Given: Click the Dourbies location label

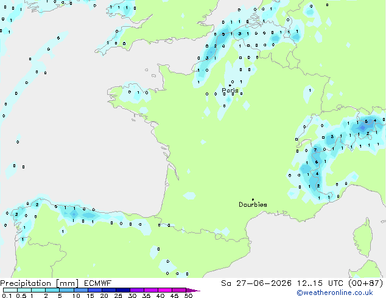Looking at the screenshot, I should pyautogui.click(x=253, y=204).
